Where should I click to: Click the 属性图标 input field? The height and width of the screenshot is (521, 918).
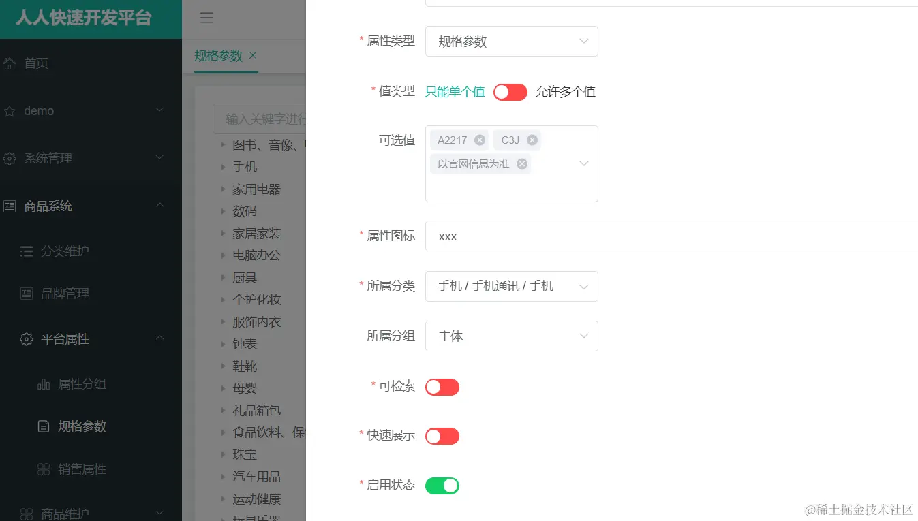(x=671, y=236)
